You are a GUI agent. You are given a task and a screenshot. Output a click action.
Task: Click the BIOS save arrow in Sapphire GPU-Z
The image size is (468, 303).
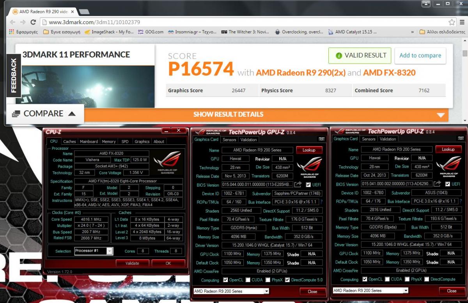(298, 184)
